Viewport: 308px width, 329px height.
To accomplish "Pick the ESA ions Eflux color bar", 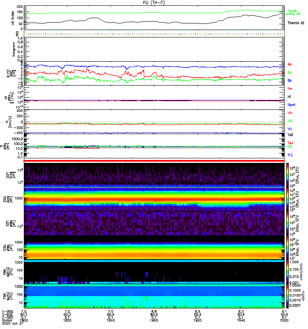I will (287, 199).
